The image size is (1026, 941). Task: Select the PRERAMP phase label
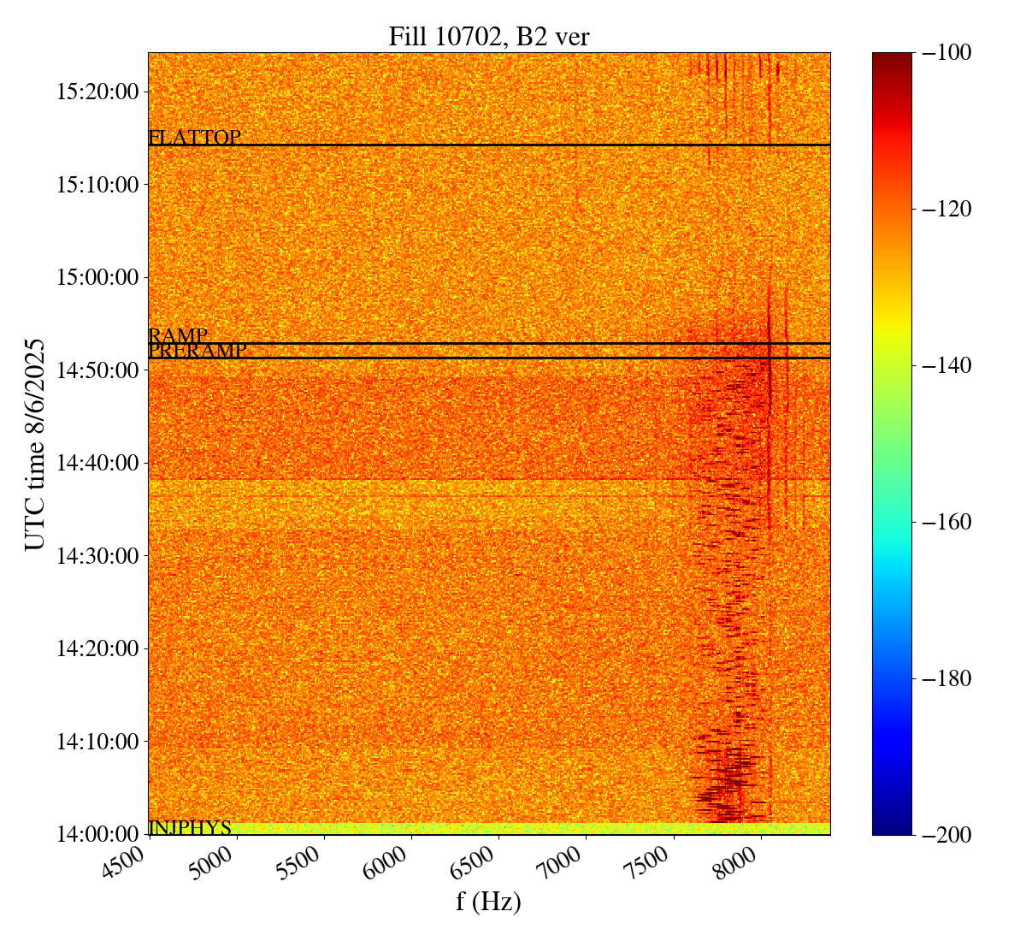point(198,351)
